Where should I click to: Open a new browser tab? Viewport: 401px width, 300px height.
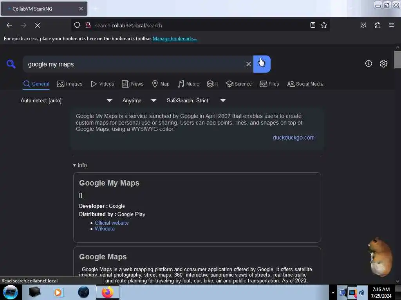(96, 9)
